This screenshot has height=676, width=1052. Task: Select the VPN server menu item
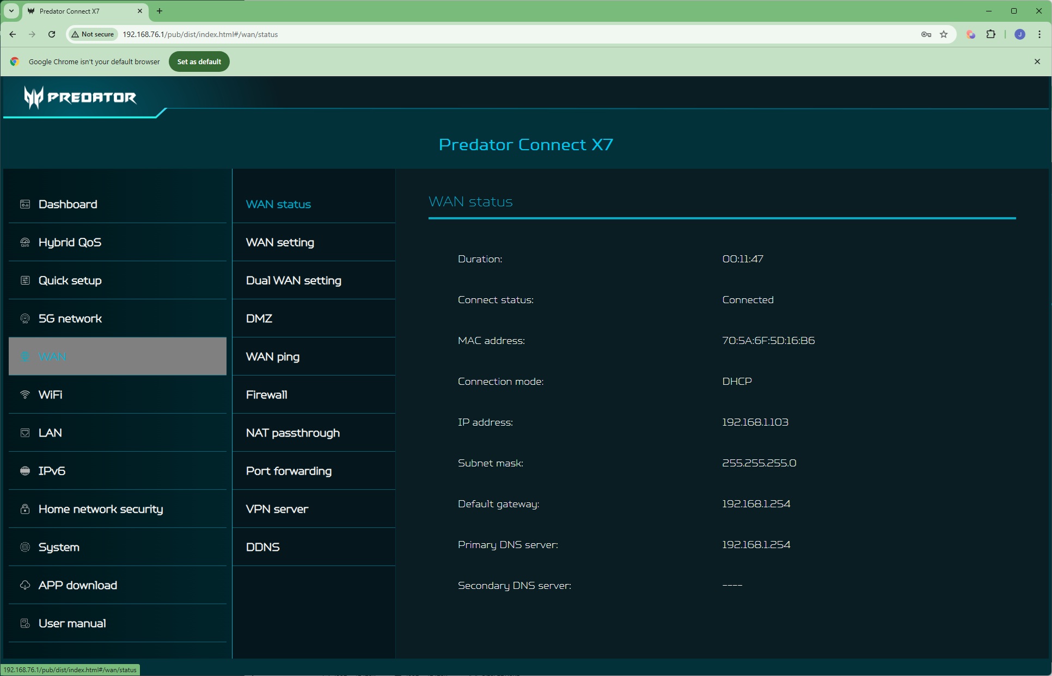tap(277, 509)
